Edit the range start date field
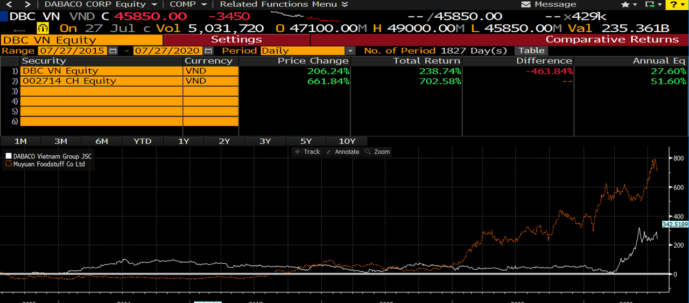 pos(72,50)
